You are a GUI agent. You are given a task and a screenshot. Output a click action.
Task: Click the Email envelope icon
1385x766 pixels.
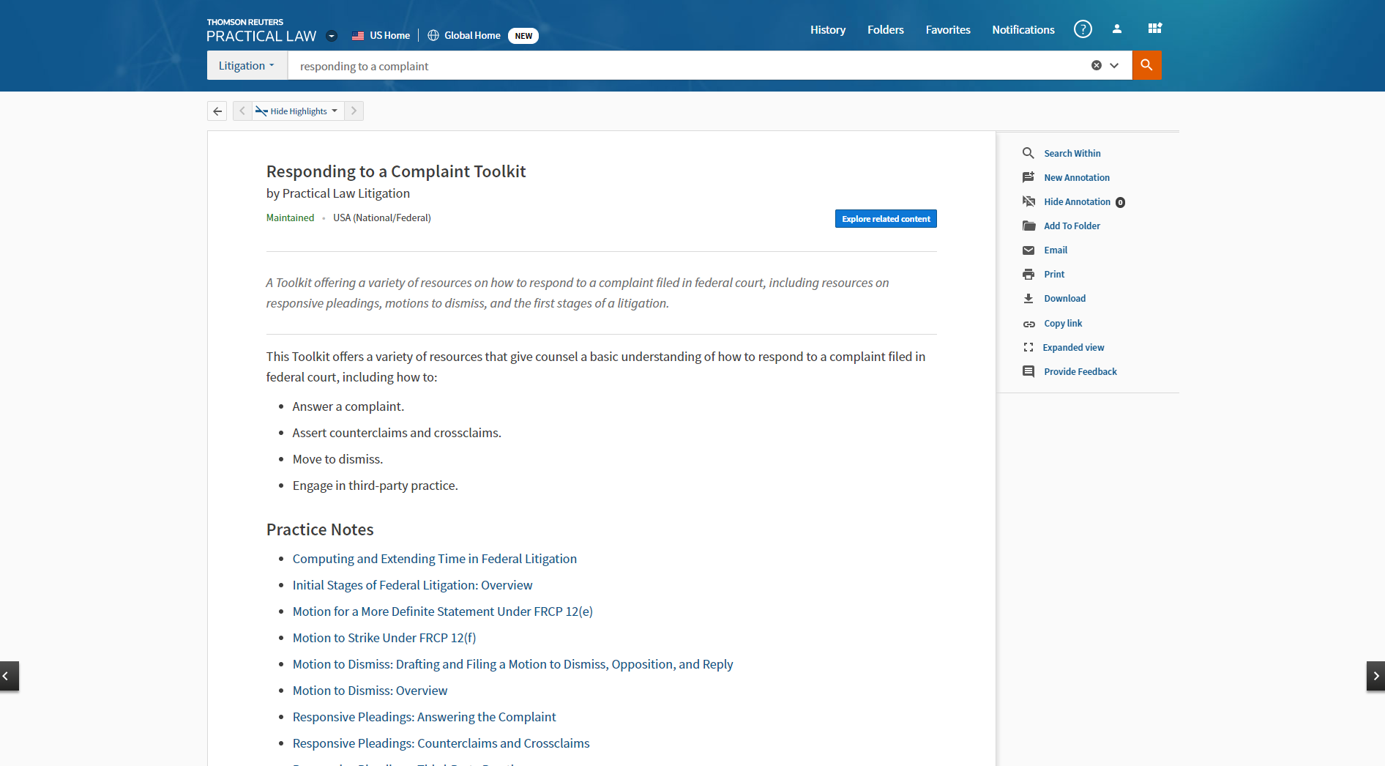(x=1029, y=250)
